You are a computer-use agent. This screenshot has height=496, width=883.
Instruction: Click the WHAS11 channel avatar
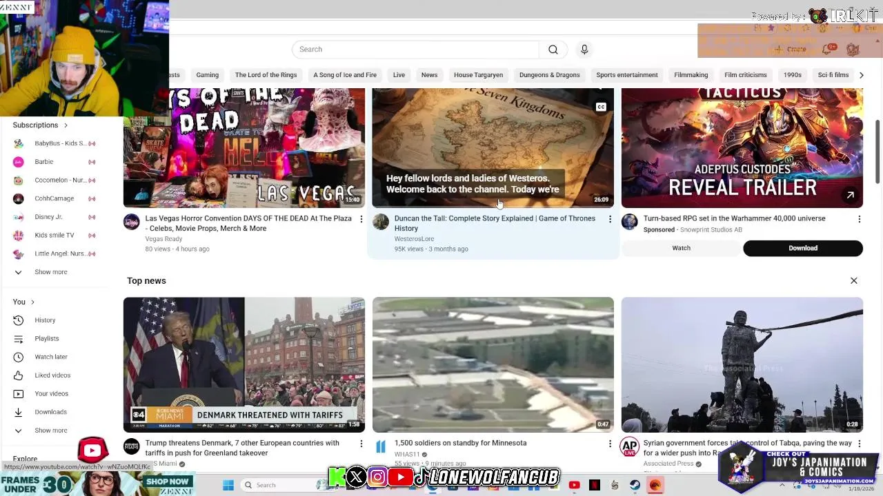[x=381, y=446]
